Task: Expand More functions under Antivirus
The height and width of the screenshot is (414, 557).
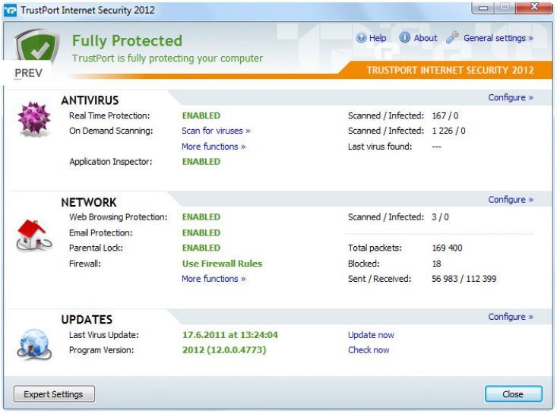Action: pos(214,147)
